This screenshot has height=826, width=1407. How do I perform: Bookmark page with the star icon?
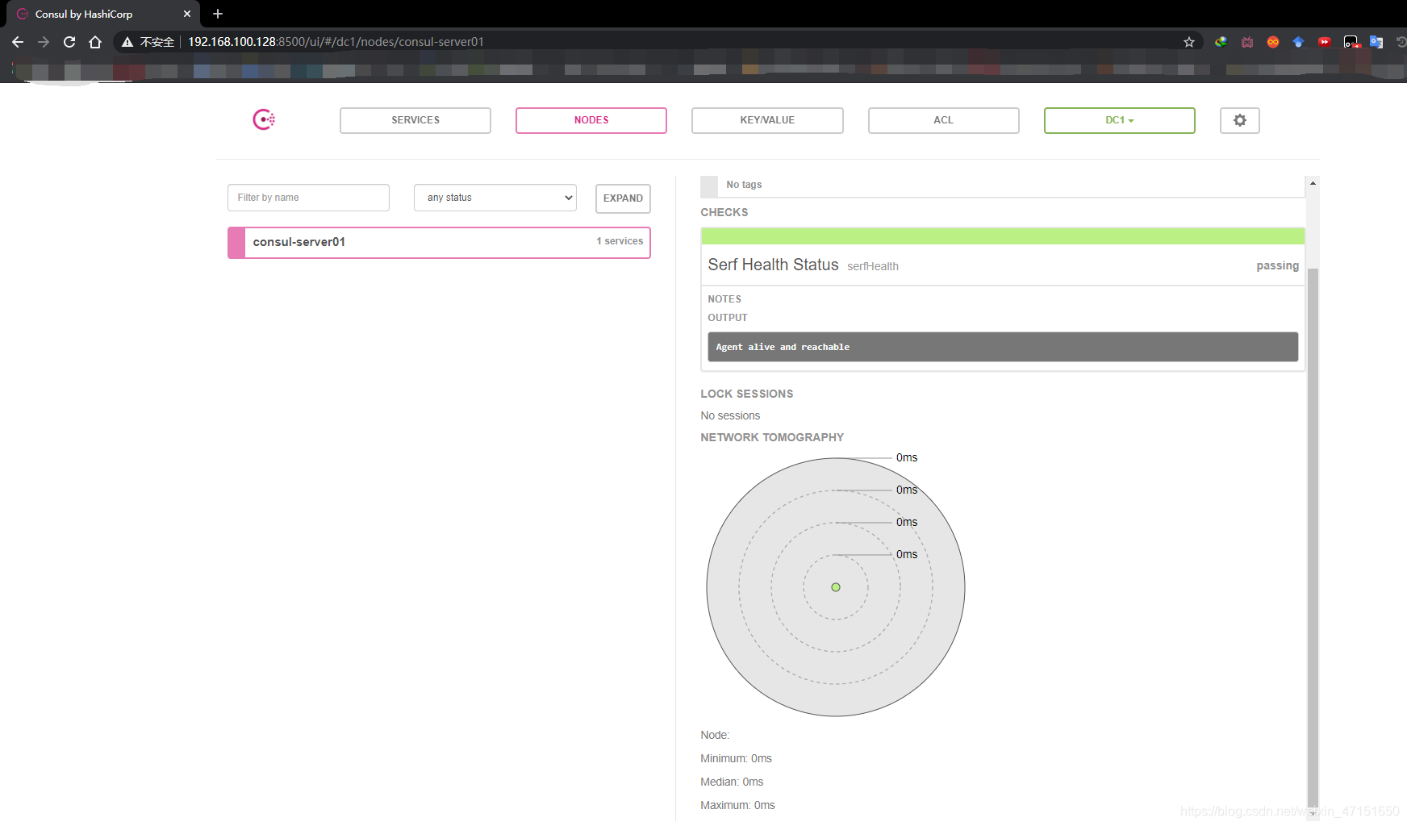(1189, 42)
